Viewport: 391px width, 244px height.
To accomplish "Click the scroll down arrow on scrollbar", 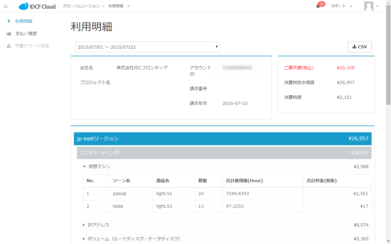I will (x=388, y=241).
